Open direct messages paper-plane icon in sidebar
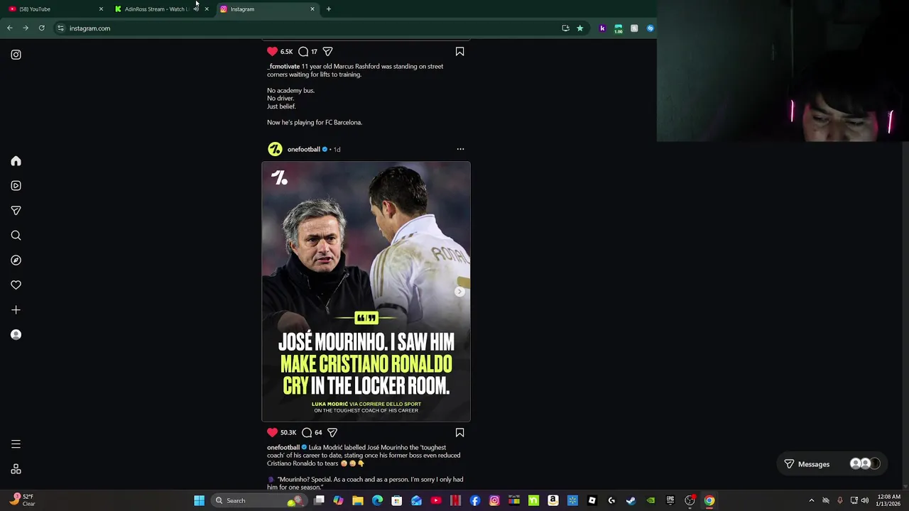Viewport: 909px width, 511px height. 16,211
